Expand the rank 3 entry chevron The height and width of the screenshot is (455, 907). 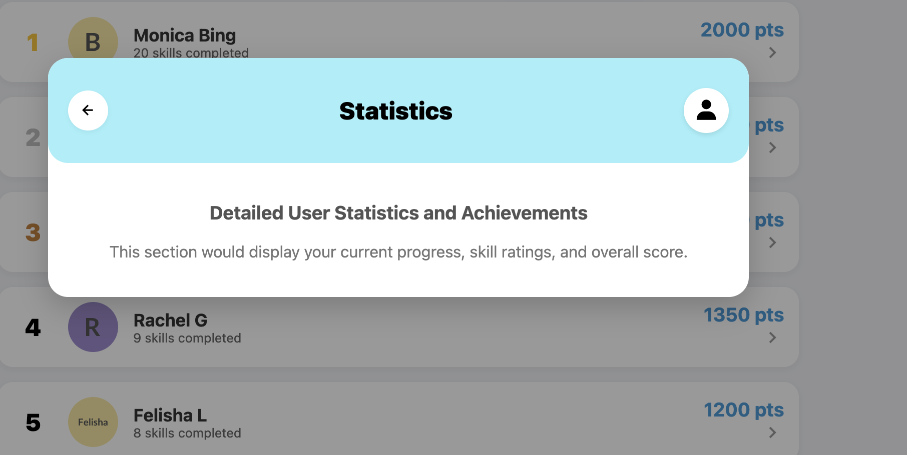tap(772, 242)
